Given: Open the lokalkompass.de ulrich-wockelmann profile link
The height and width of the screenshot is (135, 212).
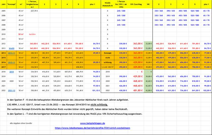Looking at the screenshot, I should coord(92,128).
